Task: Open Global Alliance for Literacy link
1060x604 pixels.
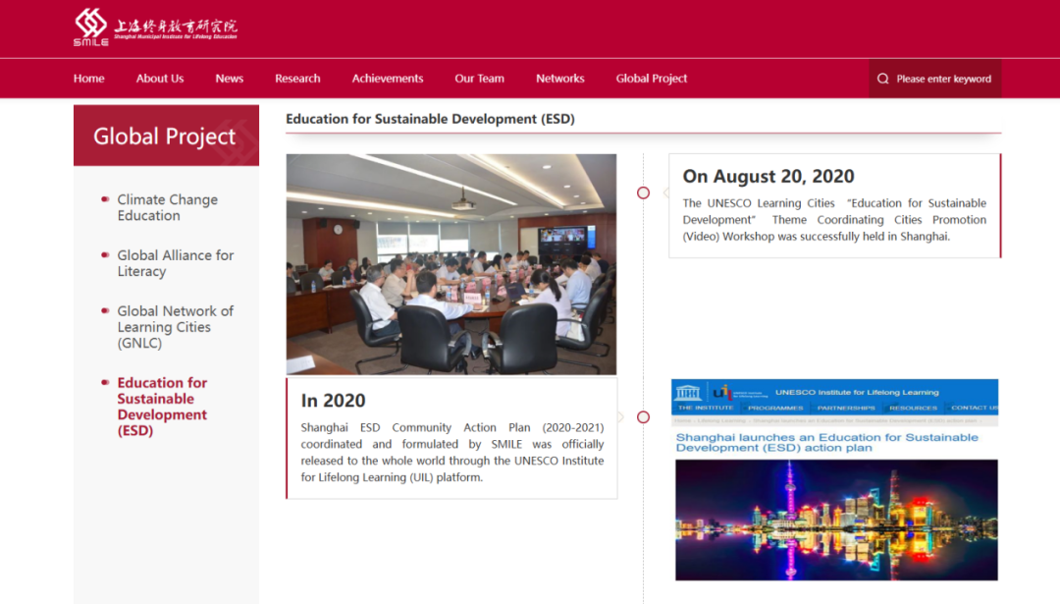Action: pos(175,263)
